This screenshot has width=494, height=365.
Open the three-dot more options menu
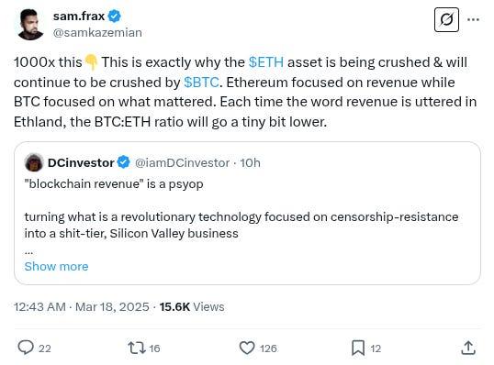[x=473, y=19]
